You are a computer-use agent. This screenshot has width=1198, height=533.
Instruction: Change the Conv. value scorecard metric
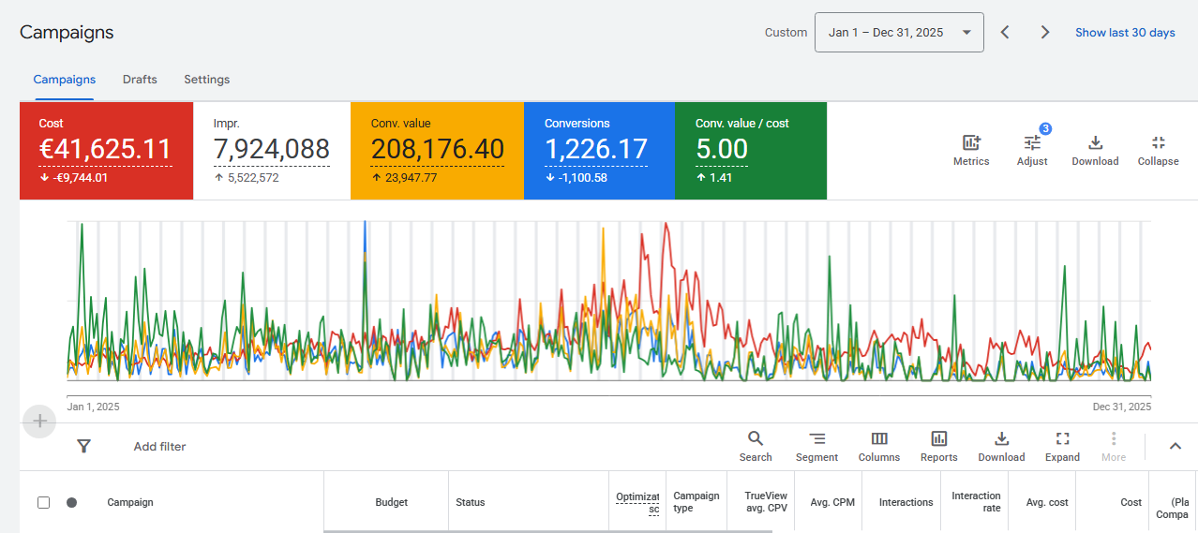click(437, 151)
